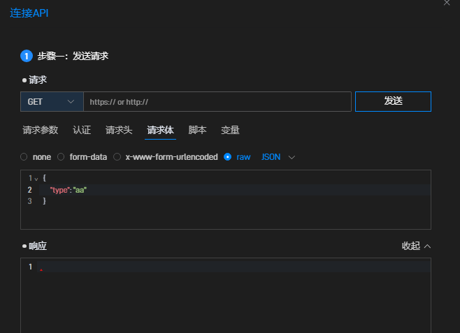
Task: Select the none body type
Action: pos(24,157)
